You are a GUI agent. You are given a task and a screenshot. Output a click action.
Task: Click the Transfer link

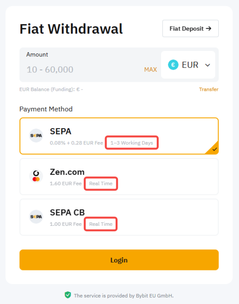click(208, 89)
